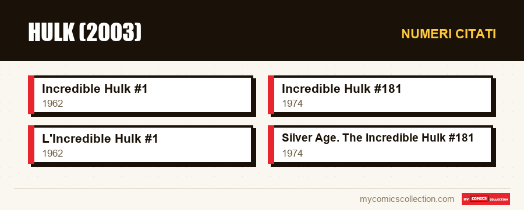Open the Incredible Hulk #181 title
The width and height of the screenshot is (524, 210).
coord(341,89)
